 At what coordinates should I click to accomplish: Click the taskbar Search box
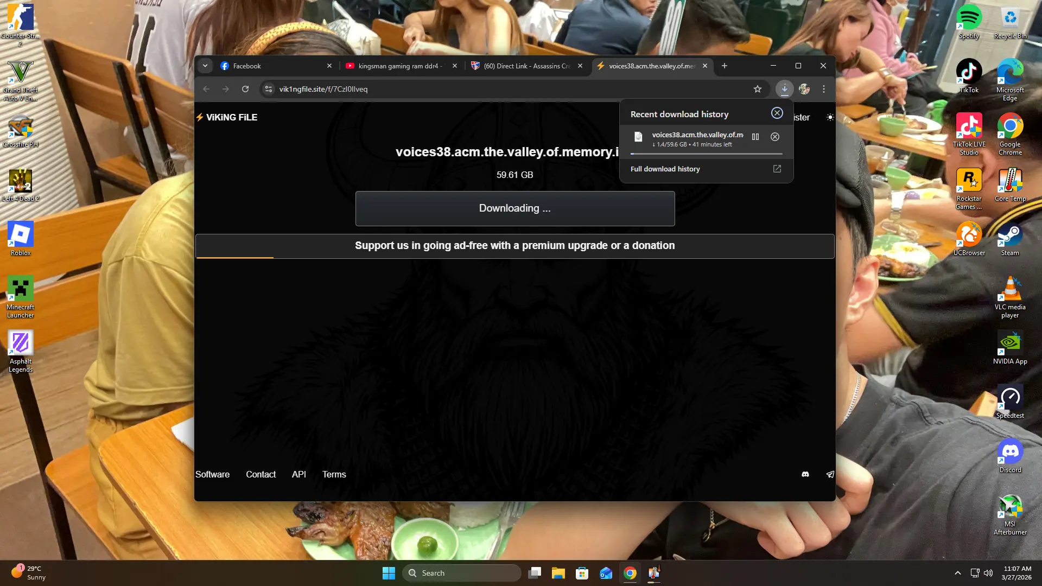pos(462,573)
